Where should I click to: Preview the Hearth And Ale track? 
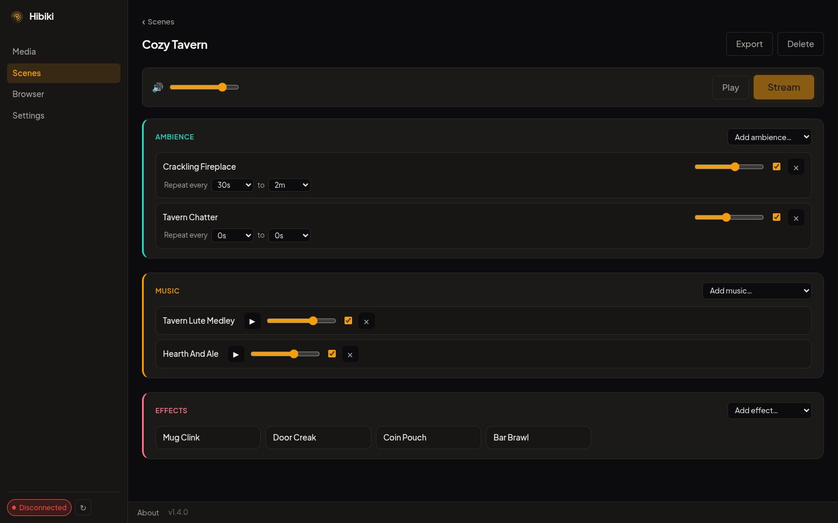coord(236,354)
